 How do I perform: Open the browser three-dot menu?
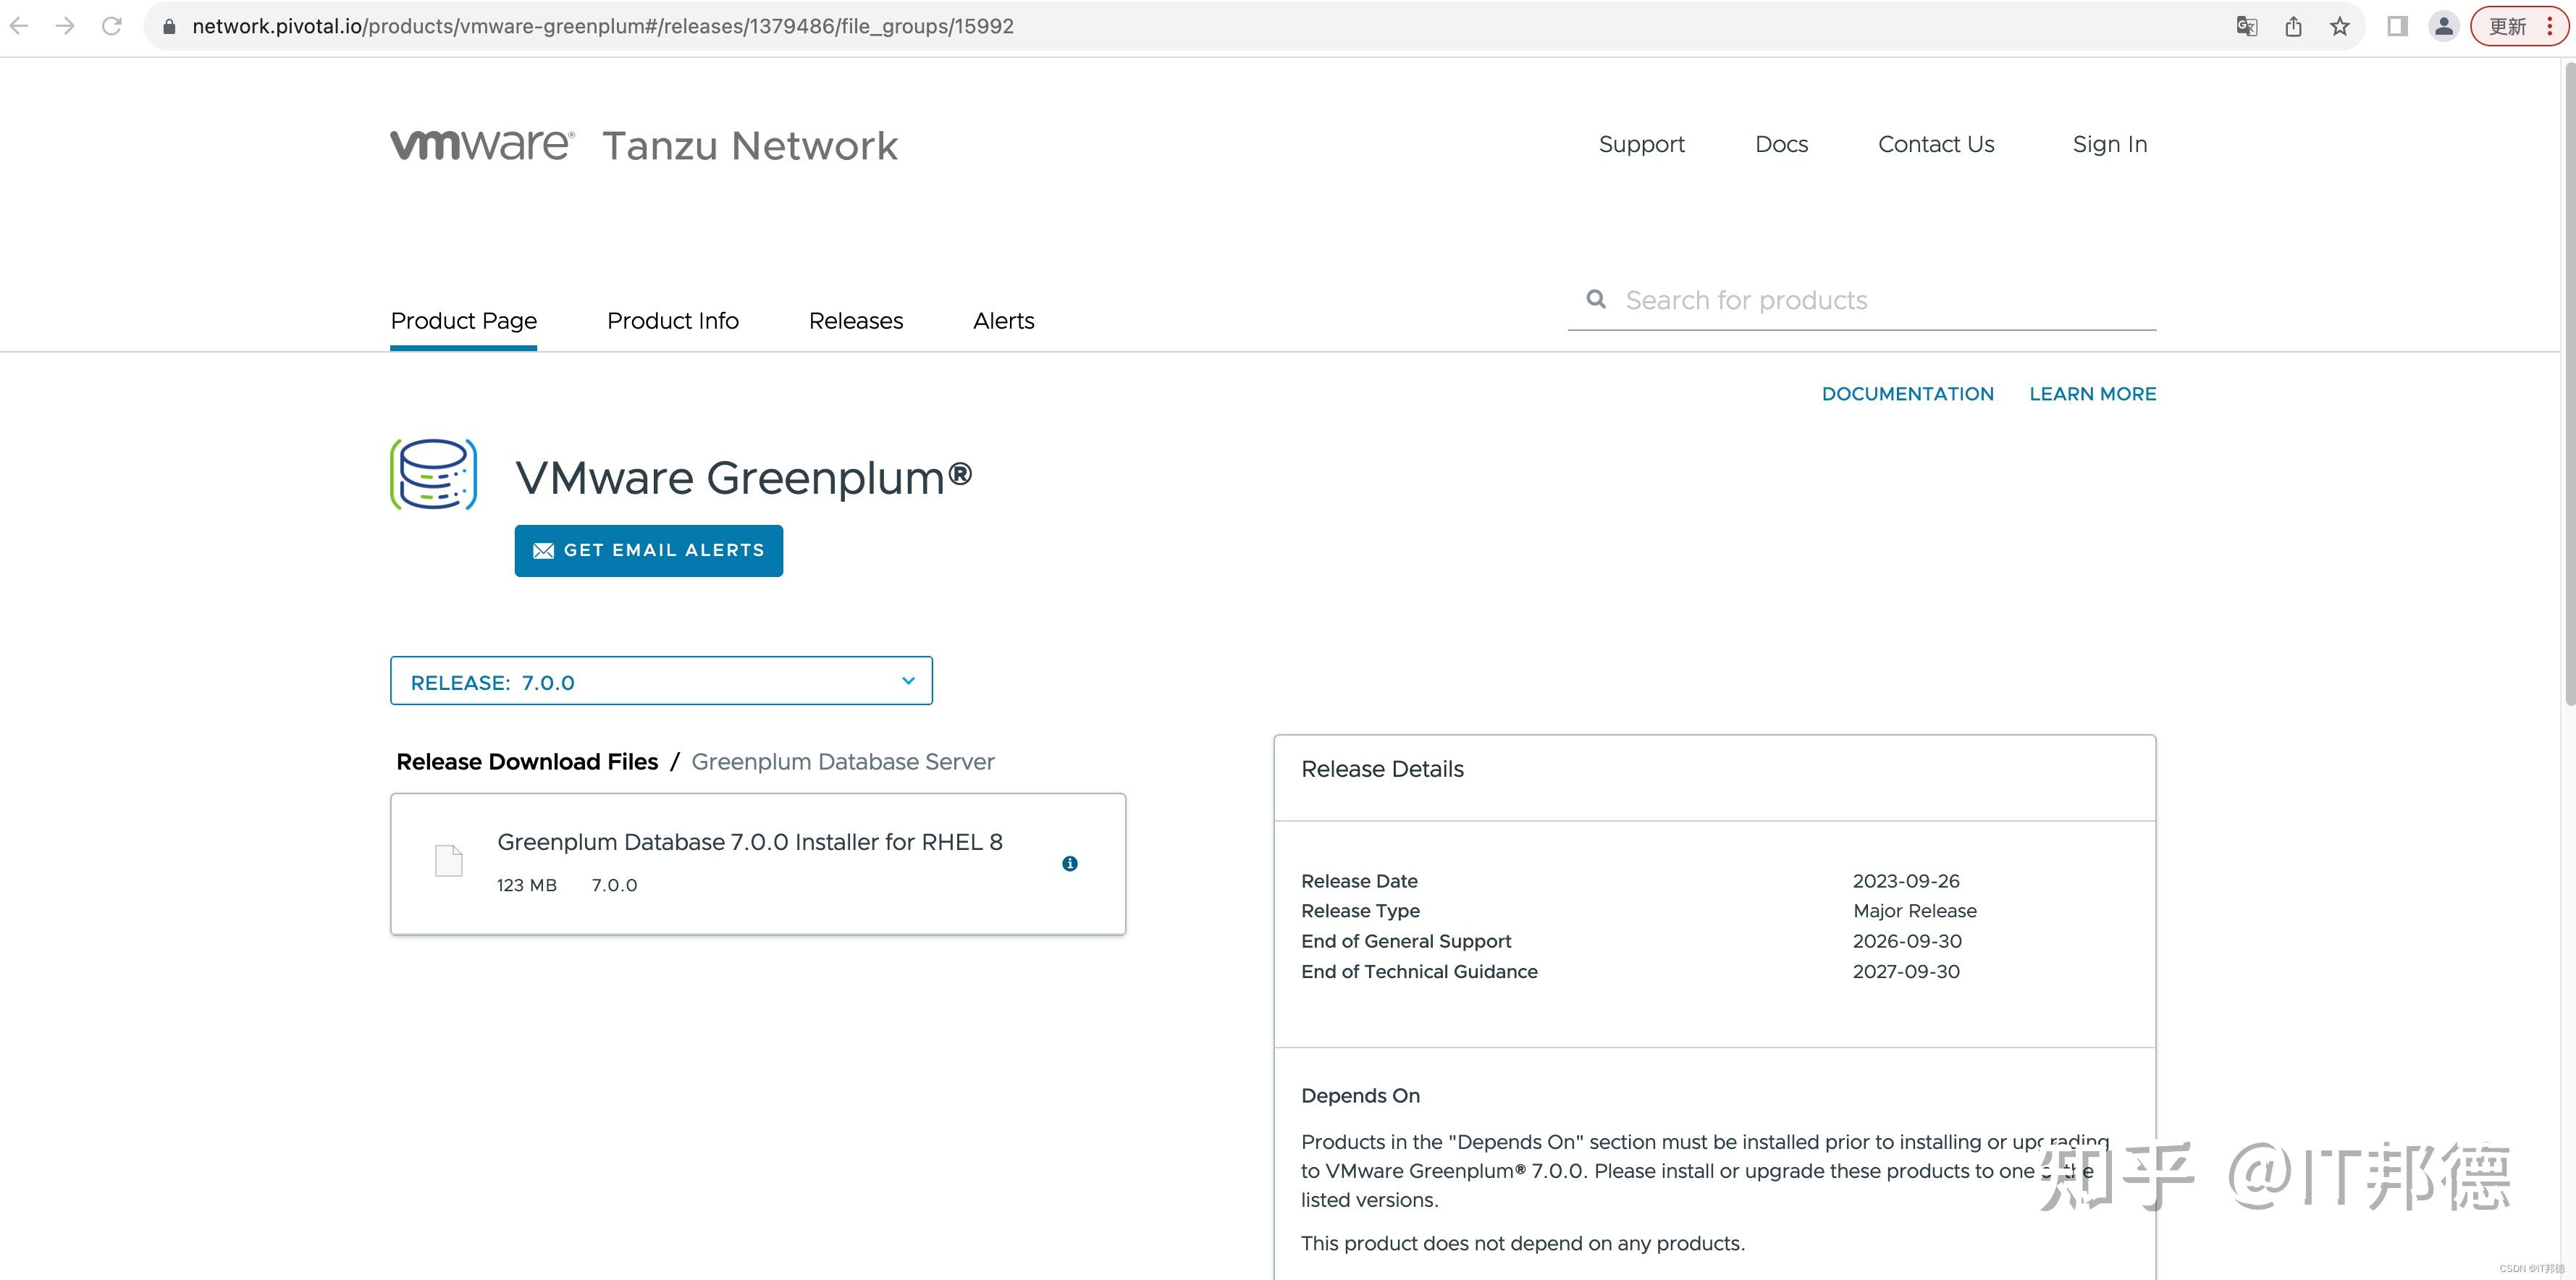point(2551,26)
